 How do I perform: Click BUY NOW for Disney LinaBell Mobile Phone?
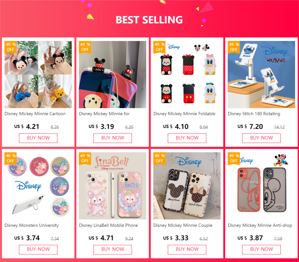tap(113, 250)
